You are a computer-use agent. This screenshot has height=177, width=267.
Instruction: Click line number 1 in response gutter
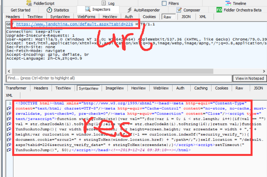click(10, 103)
